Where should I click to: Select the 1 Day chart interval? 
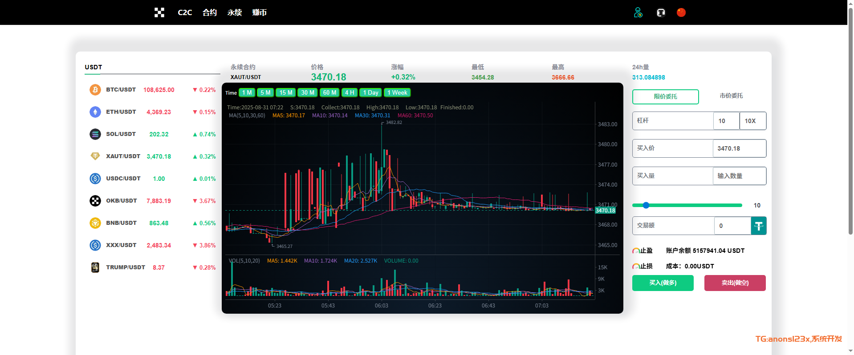click(x=370, y=93)
